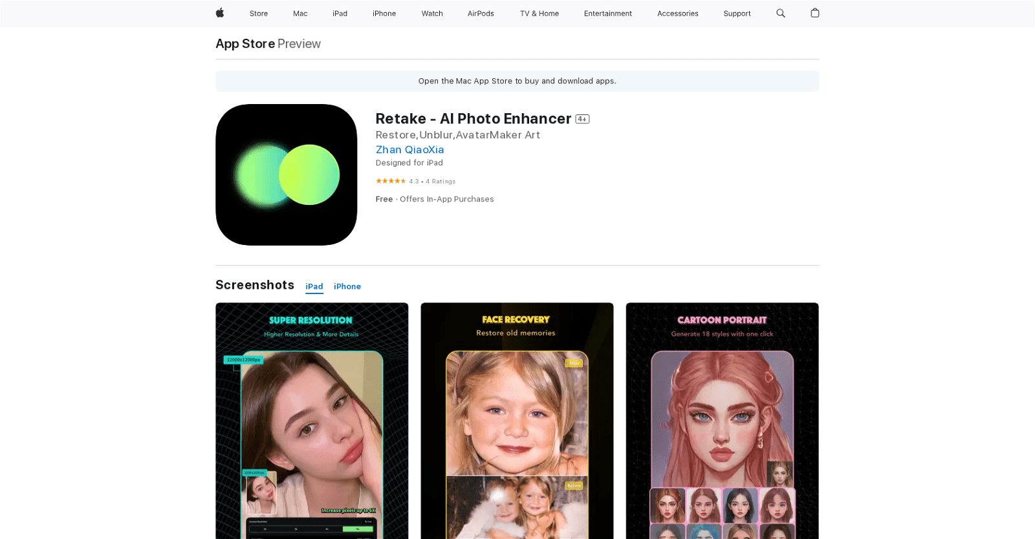Open the Mac menu item
The width and height of the screenshot is (1035, 539).
(x=300, y=14)
